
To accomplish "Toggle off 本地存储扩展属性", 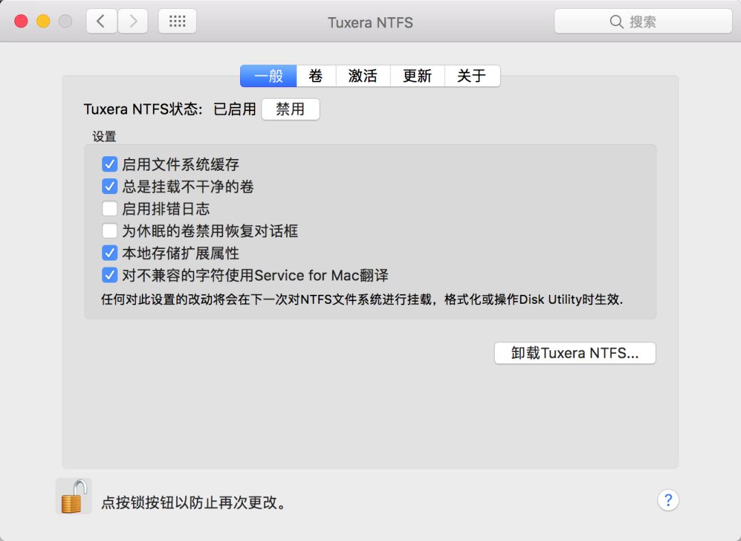I will (110, 252).
